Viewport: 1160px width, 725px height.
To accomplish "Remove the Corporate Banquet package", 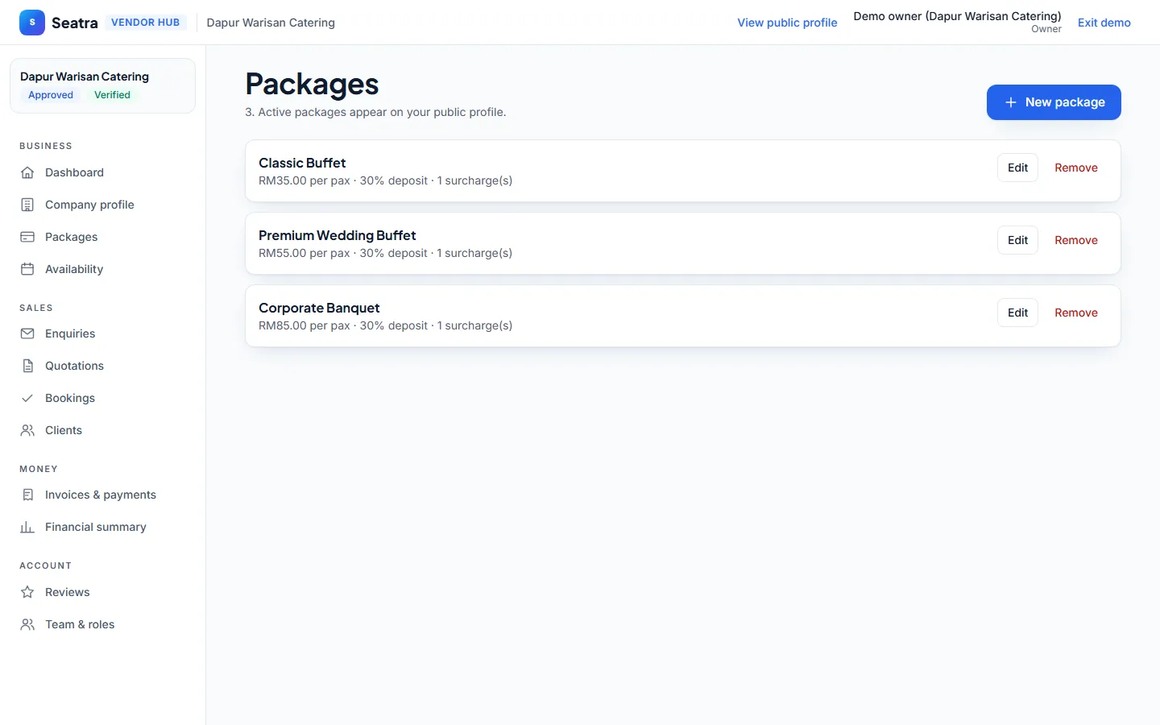I will (1076, 313).
